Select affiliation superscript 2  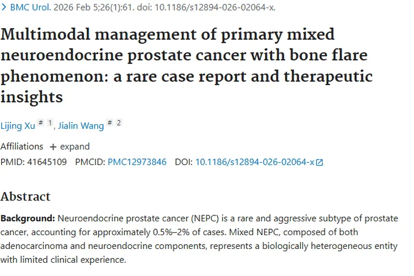119,123
